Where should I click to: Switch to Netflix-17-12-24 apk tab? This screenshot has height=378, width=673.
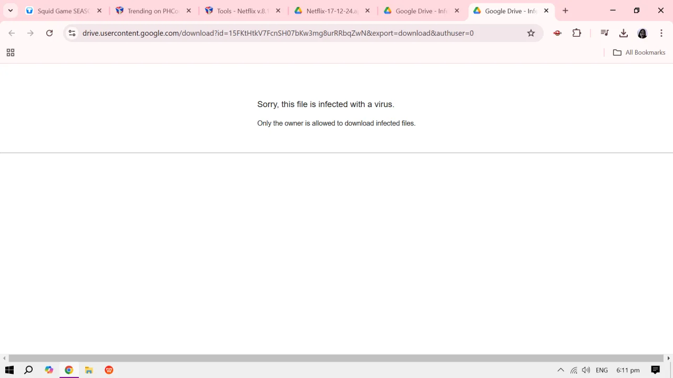(332, 10)
